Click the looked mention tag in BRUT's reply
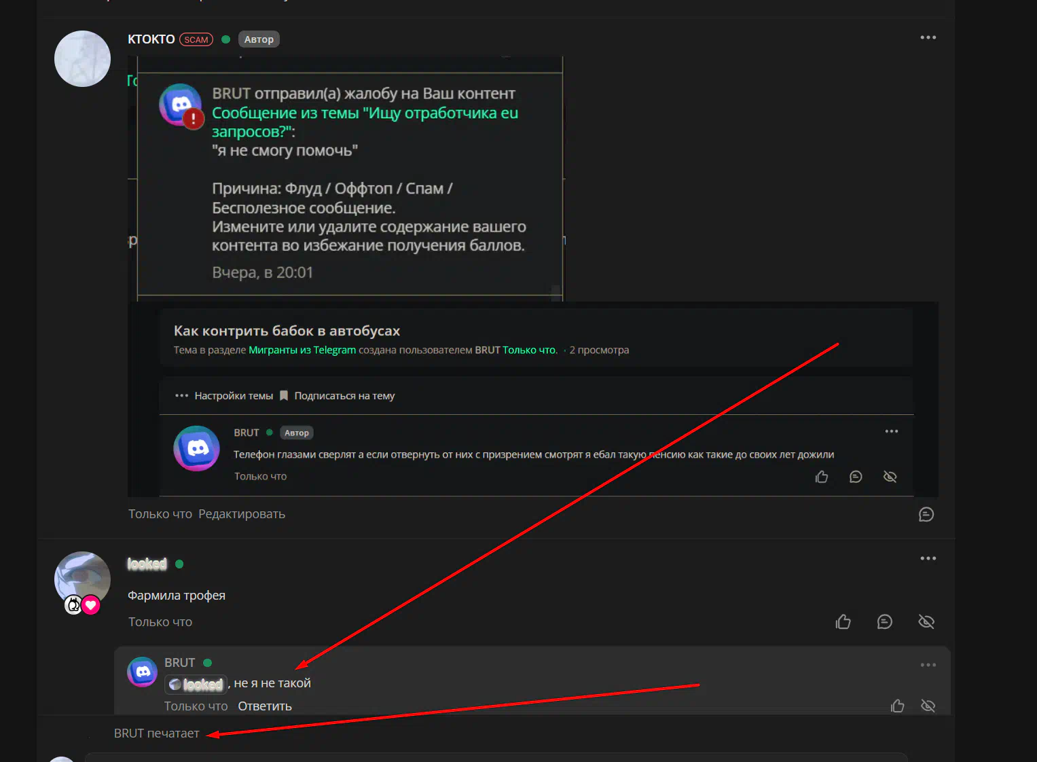The image size is (1037, 762). click(x=196, y=684)
